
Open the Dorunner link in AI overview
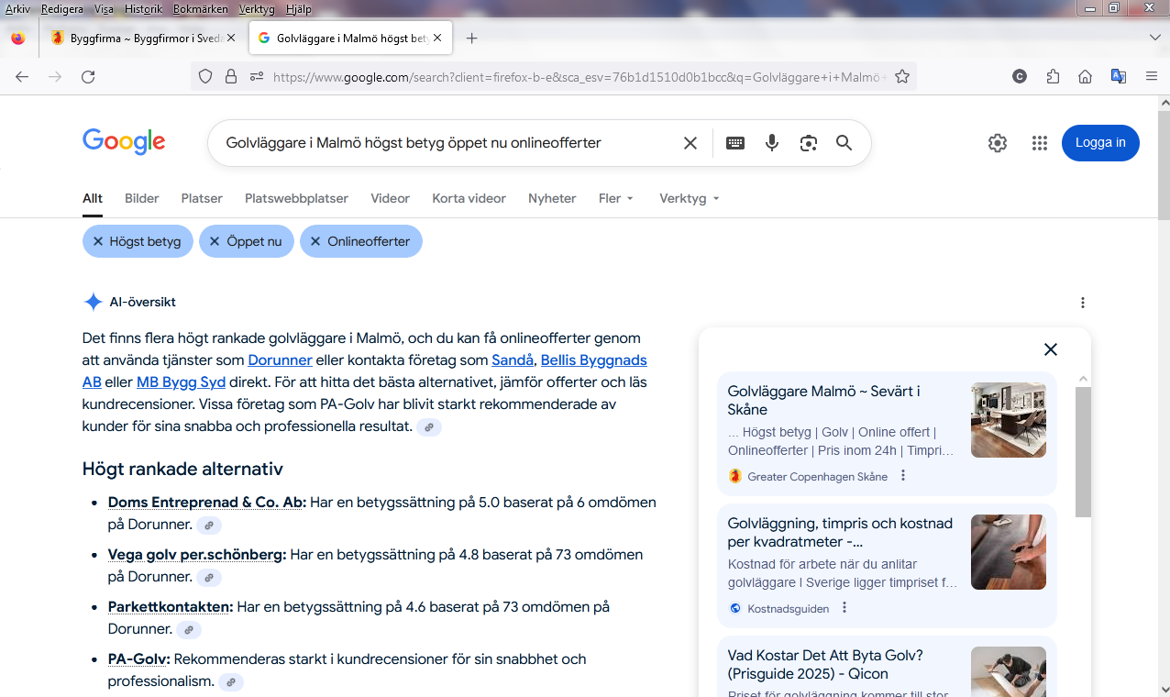click(280, 360)
